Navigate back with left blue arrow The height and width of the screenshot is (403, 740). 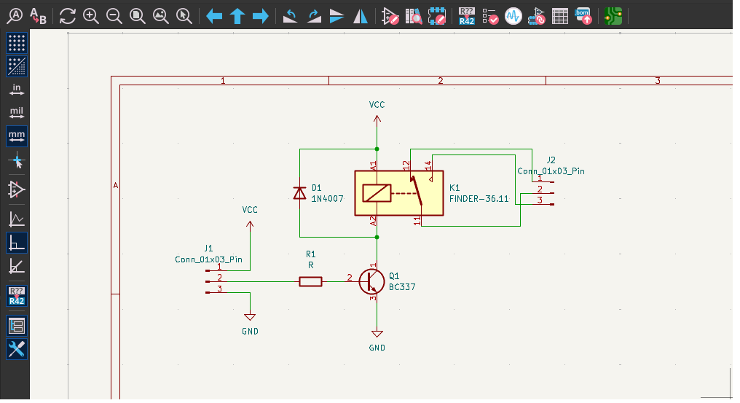click(x=213, y=15)
